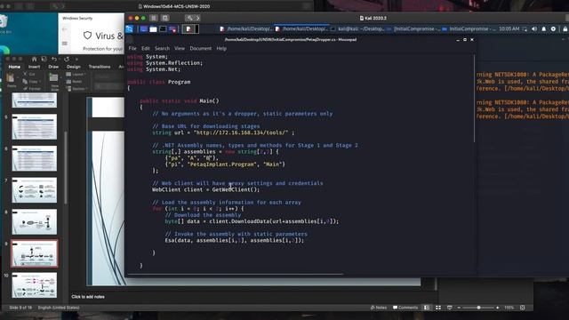Image resolution: width=569 pixels, height=320 pixels.
Task: Select the PowerPoint Home tab
Action: point(14,67)
